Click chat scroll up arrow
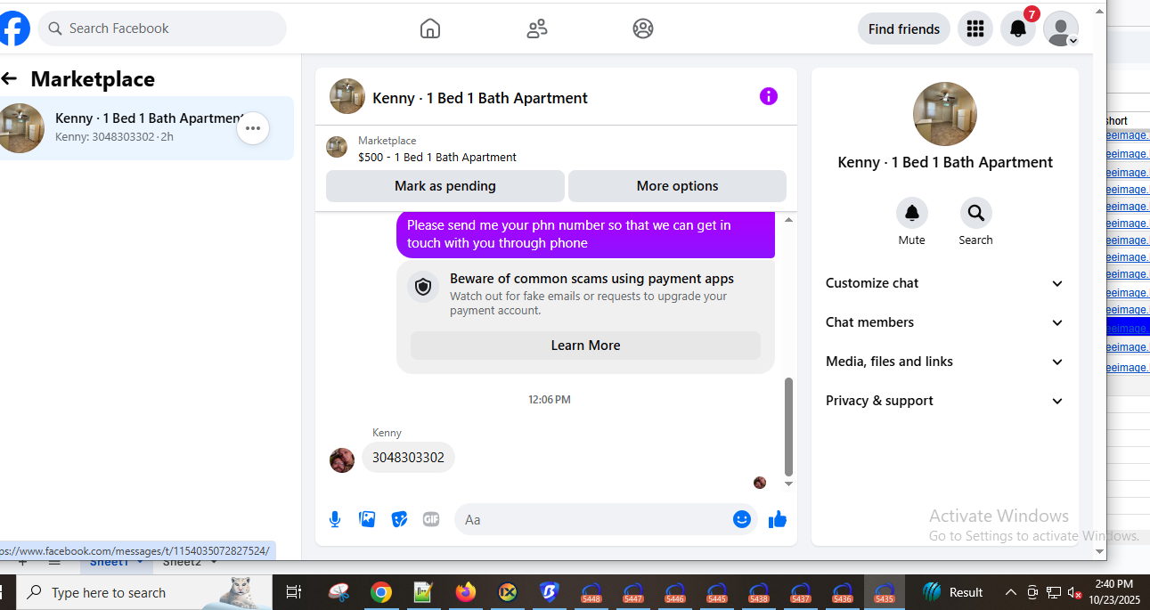 788,220
